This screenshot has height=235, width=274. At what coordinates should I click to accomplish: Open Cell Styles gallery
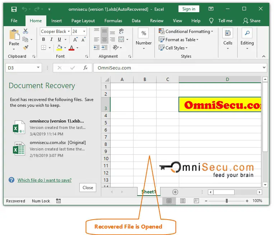pyautogui.click(x=173, y=48)
